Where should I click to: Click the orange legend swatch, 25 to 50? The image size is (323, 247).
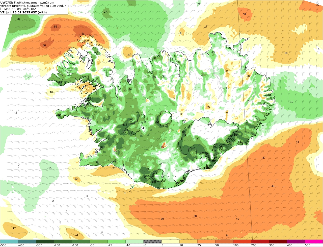206,241
